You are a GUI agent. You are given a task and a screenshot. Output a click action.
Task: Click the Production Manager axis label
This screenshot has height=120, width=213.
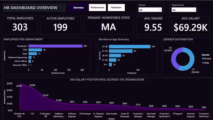tap(138, 115)
